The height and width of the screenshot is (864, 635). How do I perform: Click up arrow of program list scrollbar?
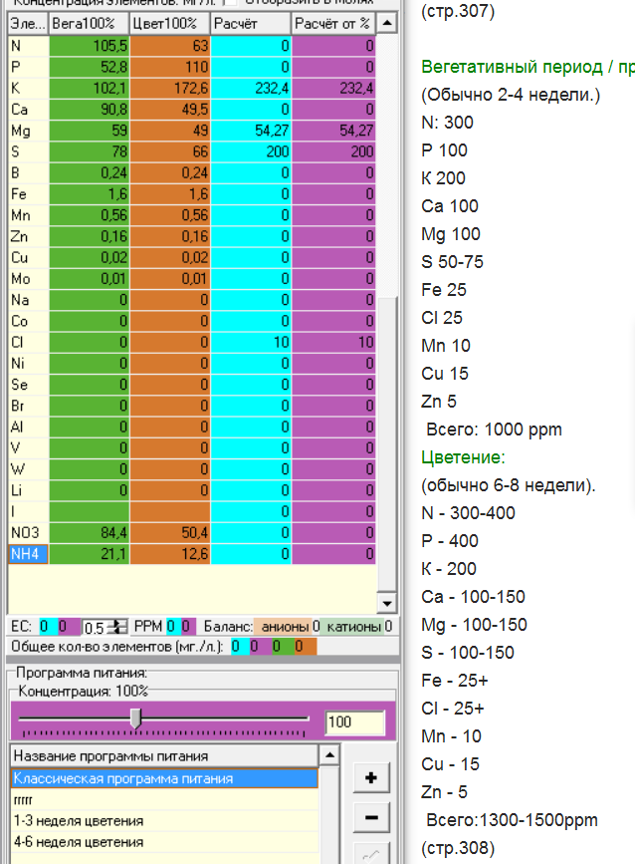pyautogui.click(x=329, y=755)
